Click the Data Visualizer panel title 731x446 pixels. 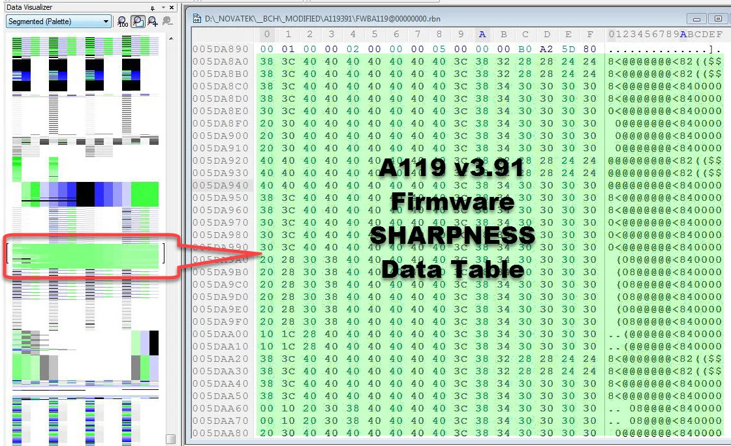click(x=29, y=7)
